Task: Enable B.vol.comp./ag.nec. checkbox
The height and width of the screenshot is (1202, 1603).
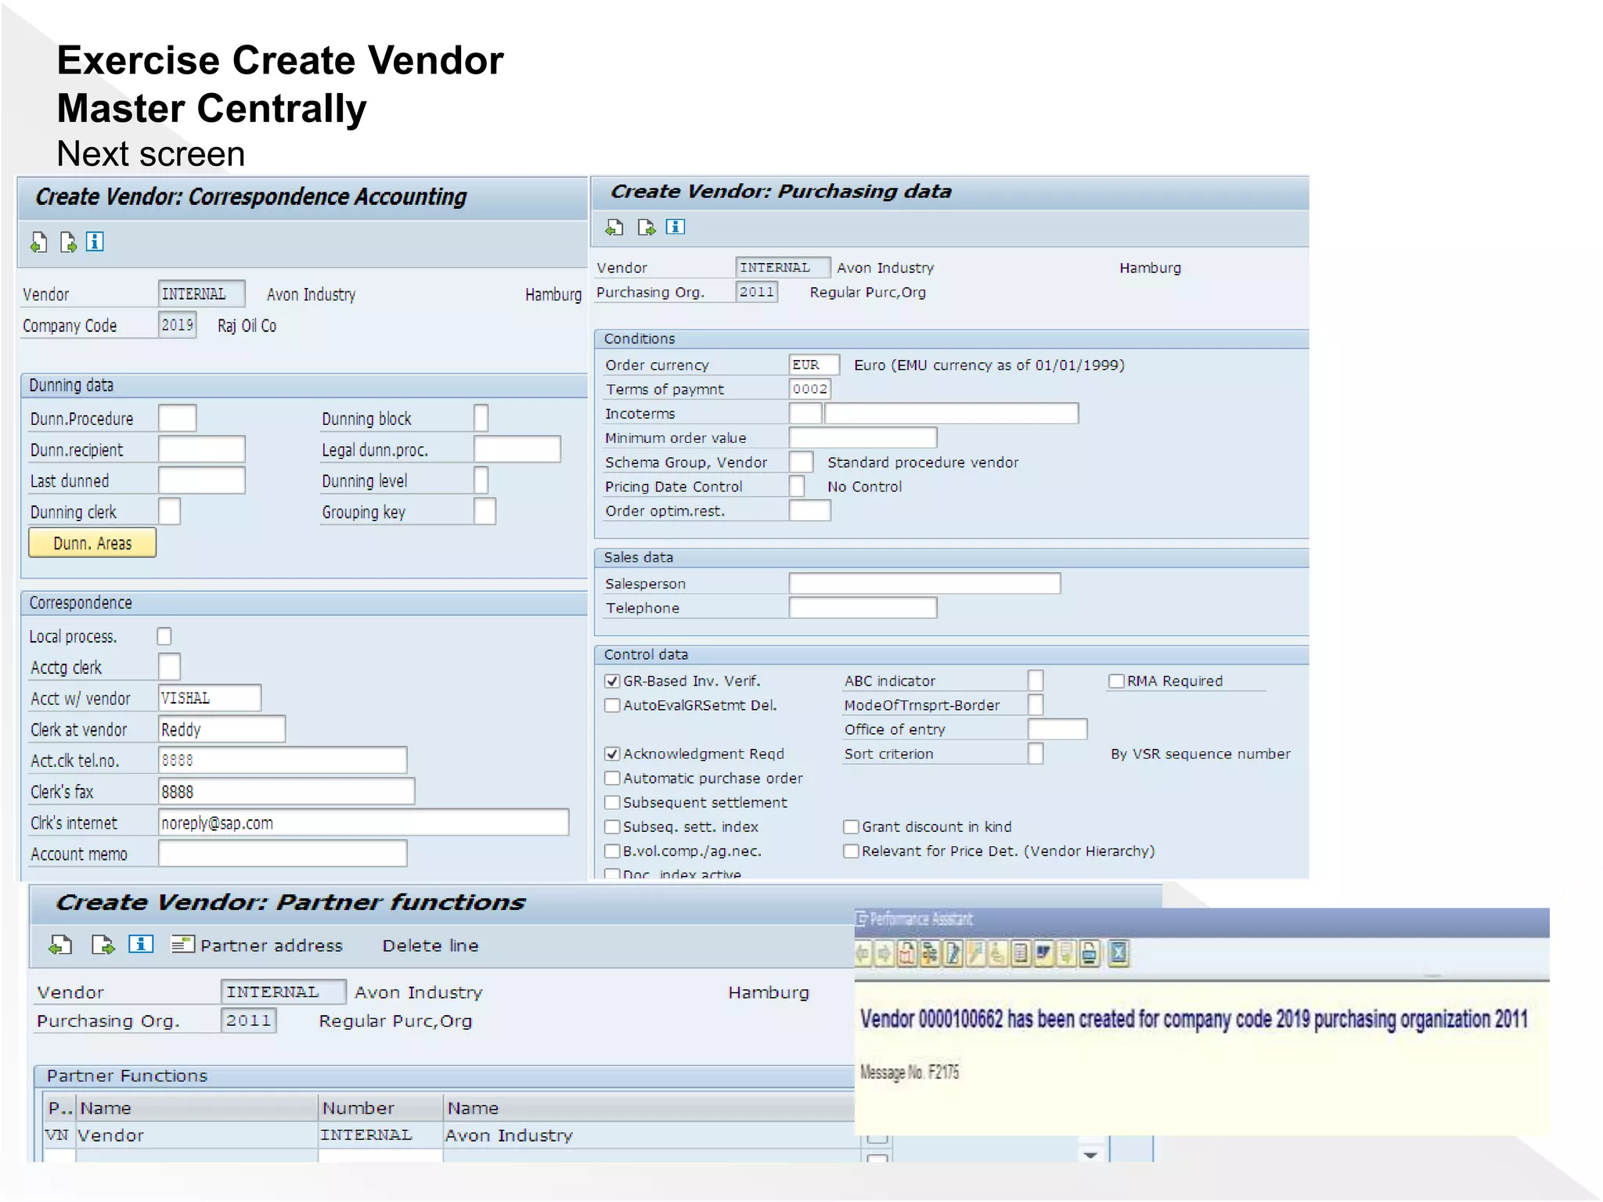Action: coord(612,851)
